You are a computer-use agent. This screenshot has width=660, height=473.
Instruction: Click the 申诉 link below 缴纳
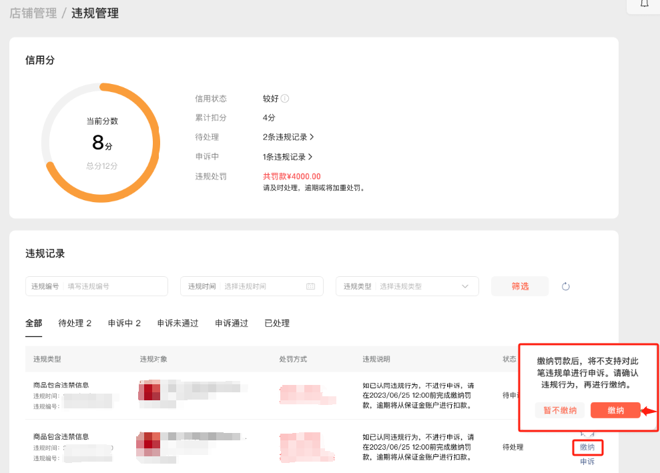tap(587, 462)
